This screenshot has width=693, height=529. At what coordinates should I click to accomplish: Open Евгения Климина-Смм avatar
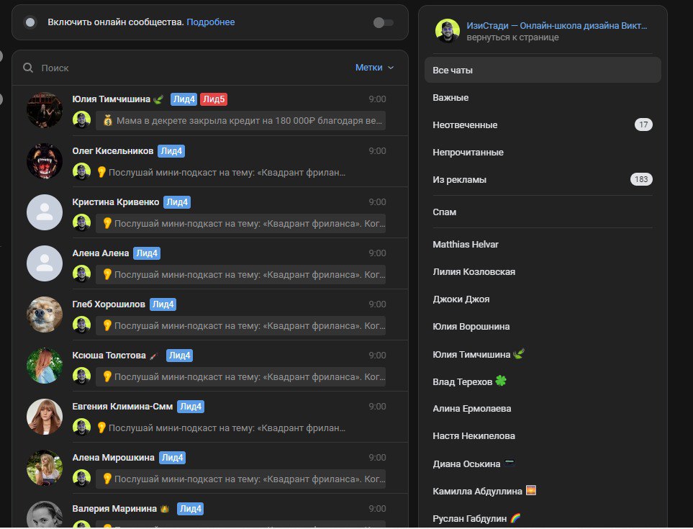(45, 417)
